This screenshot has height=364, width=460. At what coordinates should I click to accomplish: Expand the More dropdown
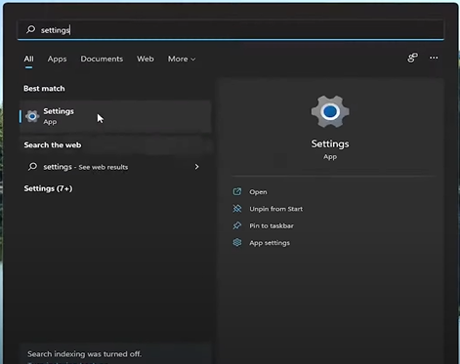(182, 59)
